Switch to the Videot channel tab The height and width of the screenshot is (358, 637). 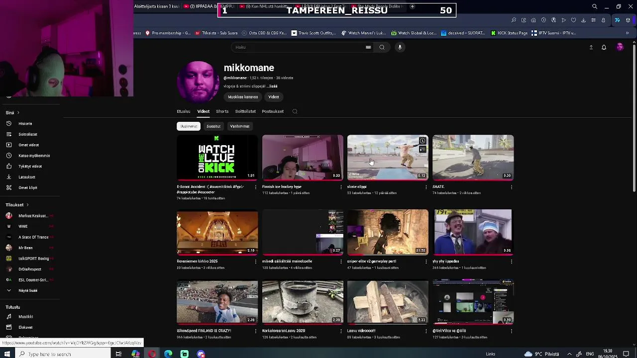click(203, 111)
